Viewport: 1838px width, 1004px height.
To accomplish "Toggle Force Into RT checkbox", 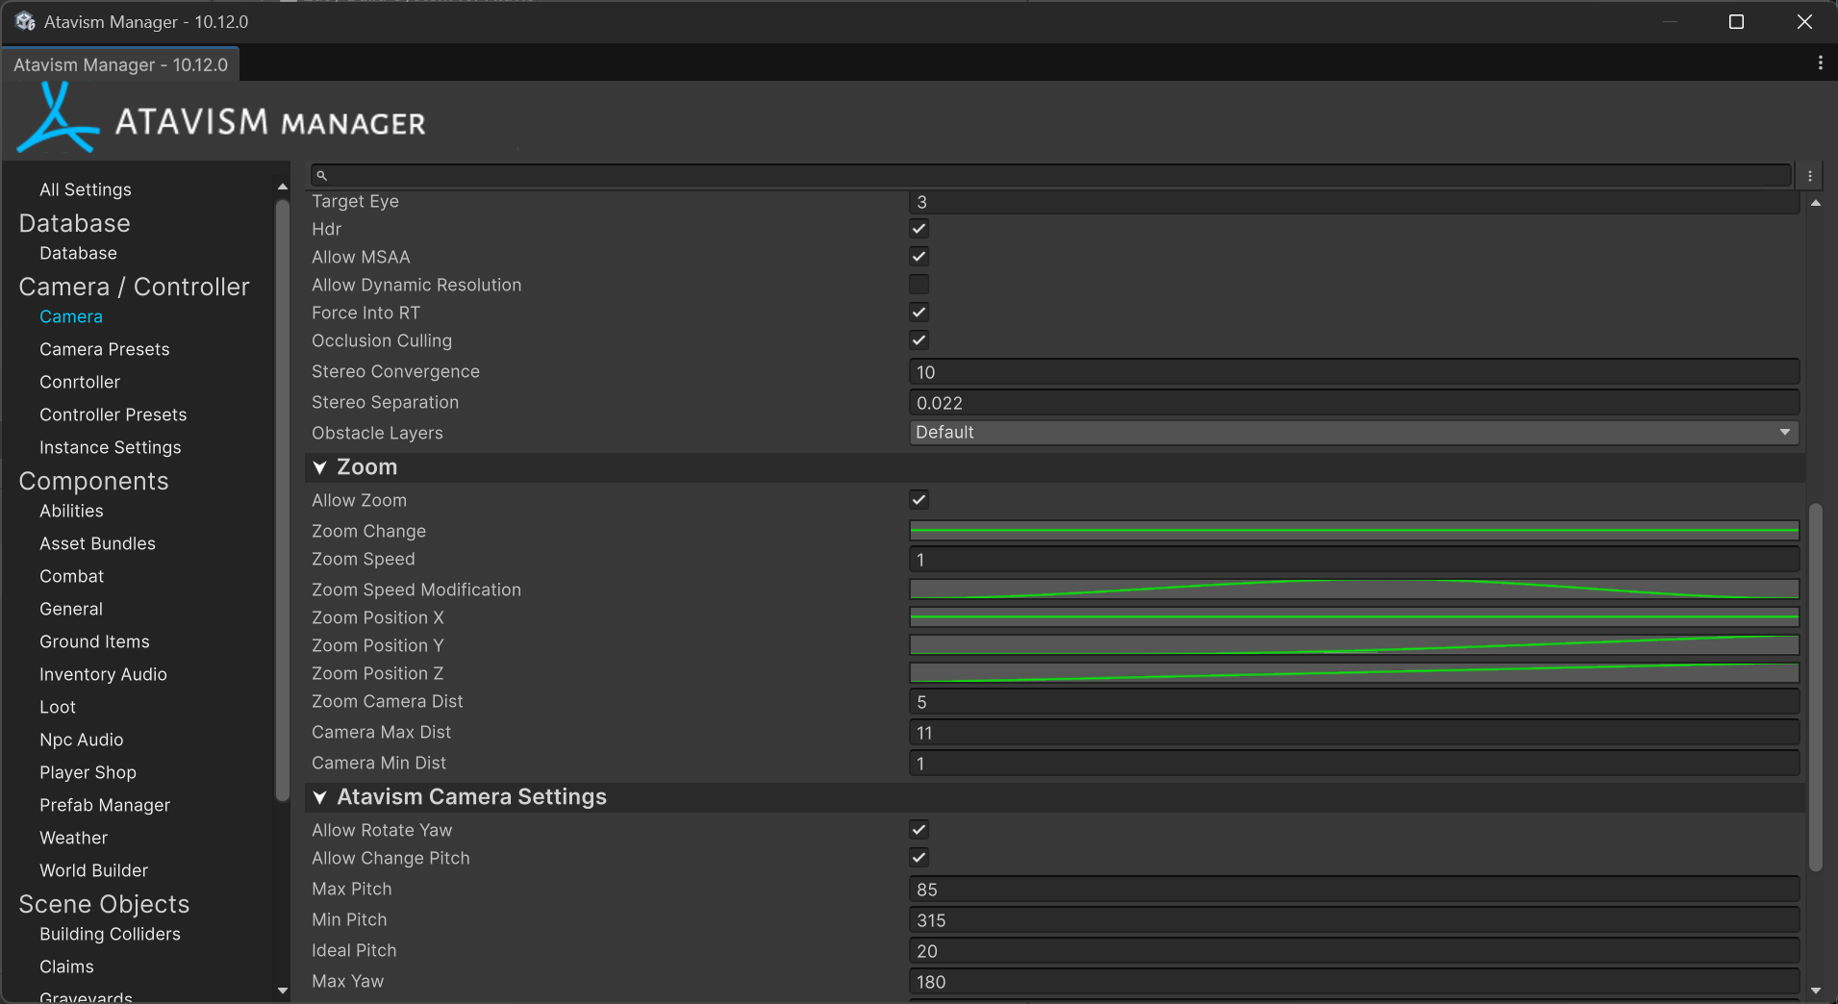I will click(x=919, y=313).
